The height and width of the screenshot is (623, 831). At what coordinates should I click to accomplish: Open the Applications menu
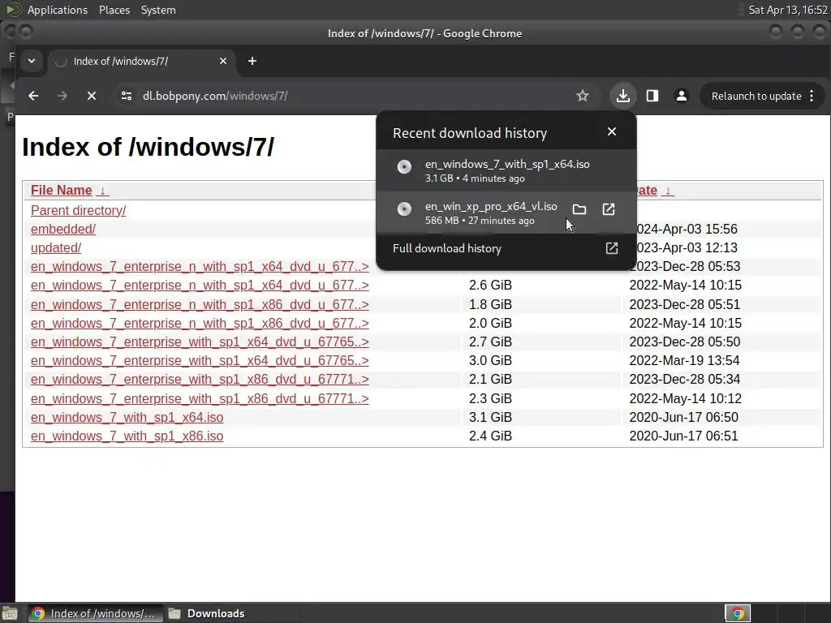[x=58, y=10]
